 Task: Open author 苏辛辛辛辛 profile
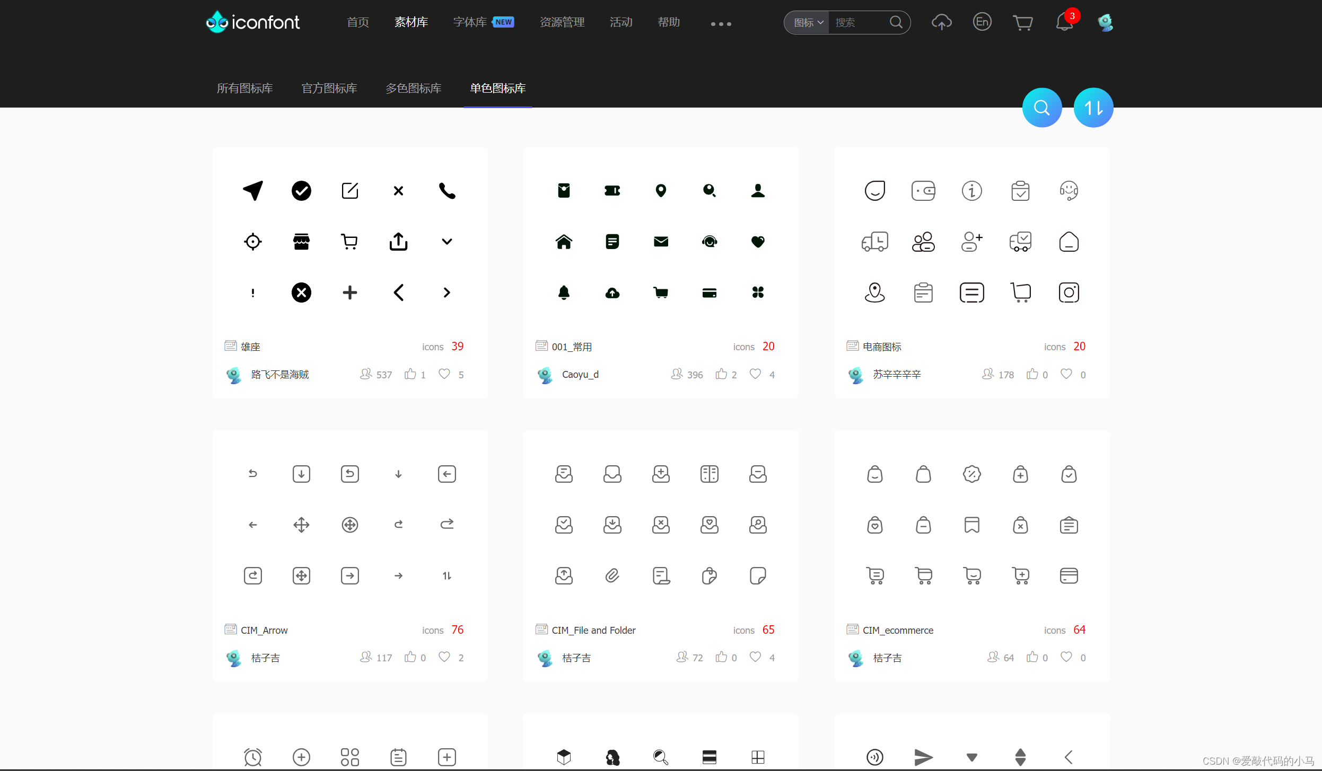pyautogui.click(x=897, y=375)
